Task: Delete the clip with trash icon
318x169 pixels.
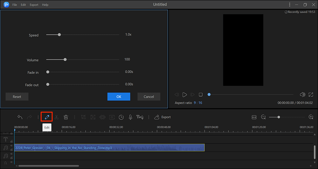Action: tap(66, 117)
